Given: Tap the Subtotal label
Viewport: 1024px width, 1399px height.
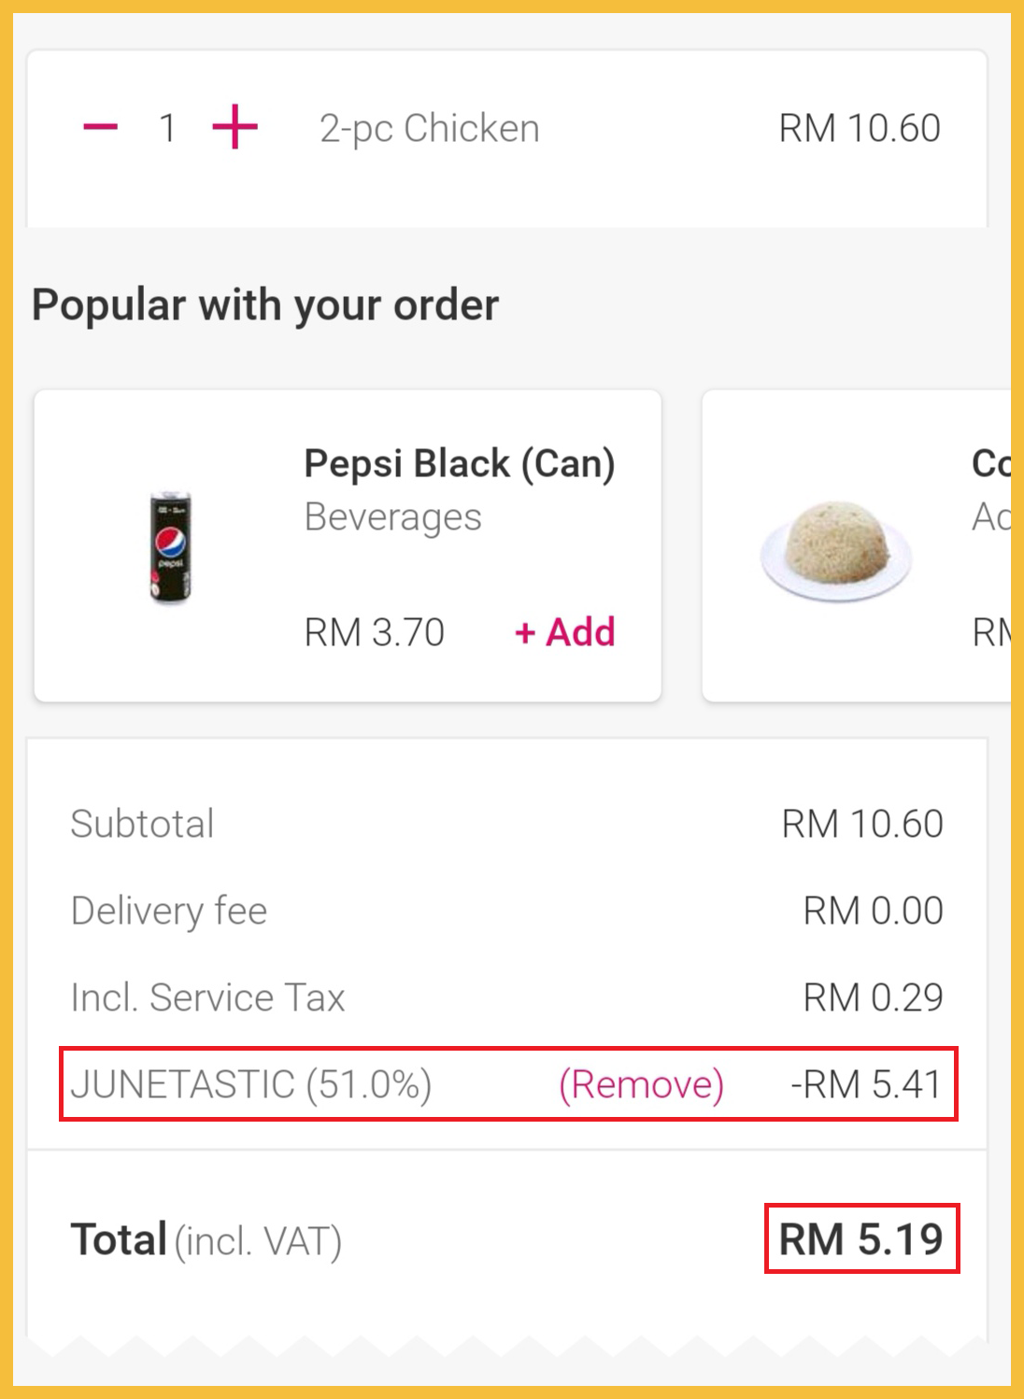Looking at the screenshot, I should 142,824.
